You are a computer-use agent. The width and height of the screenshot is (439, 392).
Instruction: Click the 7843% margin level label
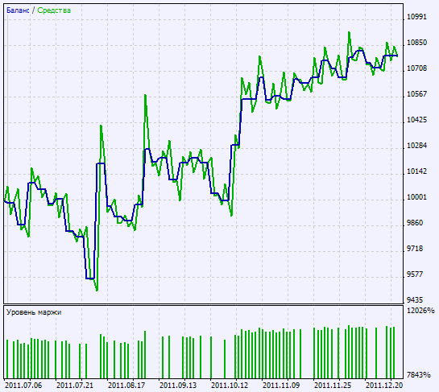click(419, 375)
